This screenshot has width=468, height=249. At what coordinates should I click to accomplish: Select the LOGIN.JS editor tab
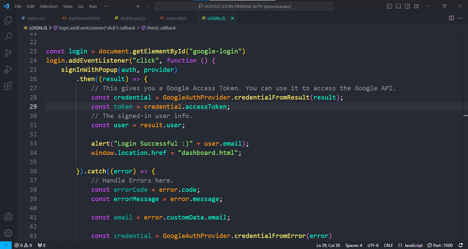216,18
